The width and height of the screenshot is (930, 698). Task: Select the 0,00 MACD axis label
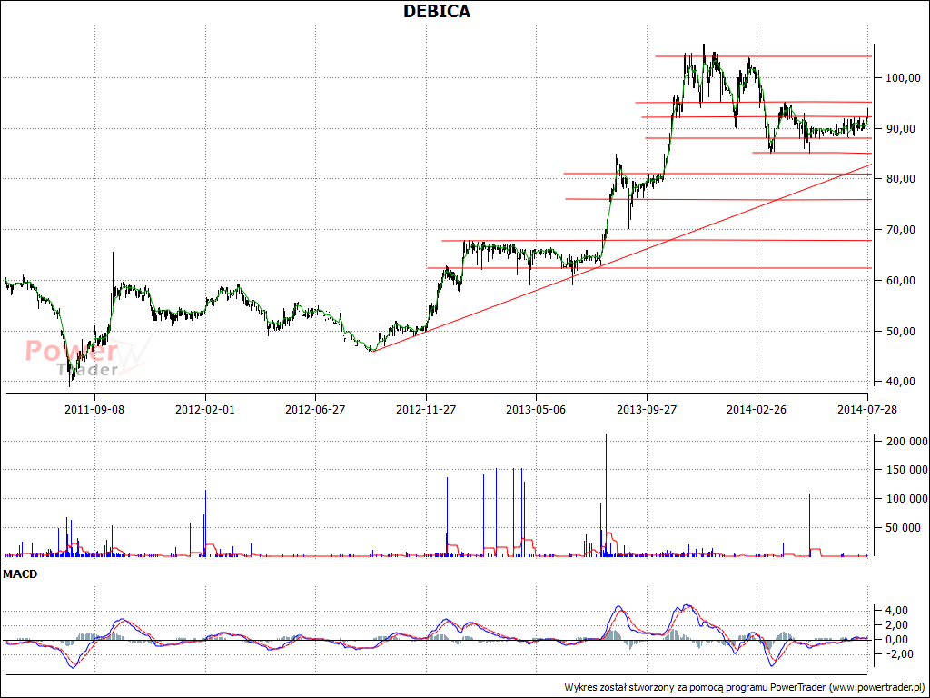(895, 639)
